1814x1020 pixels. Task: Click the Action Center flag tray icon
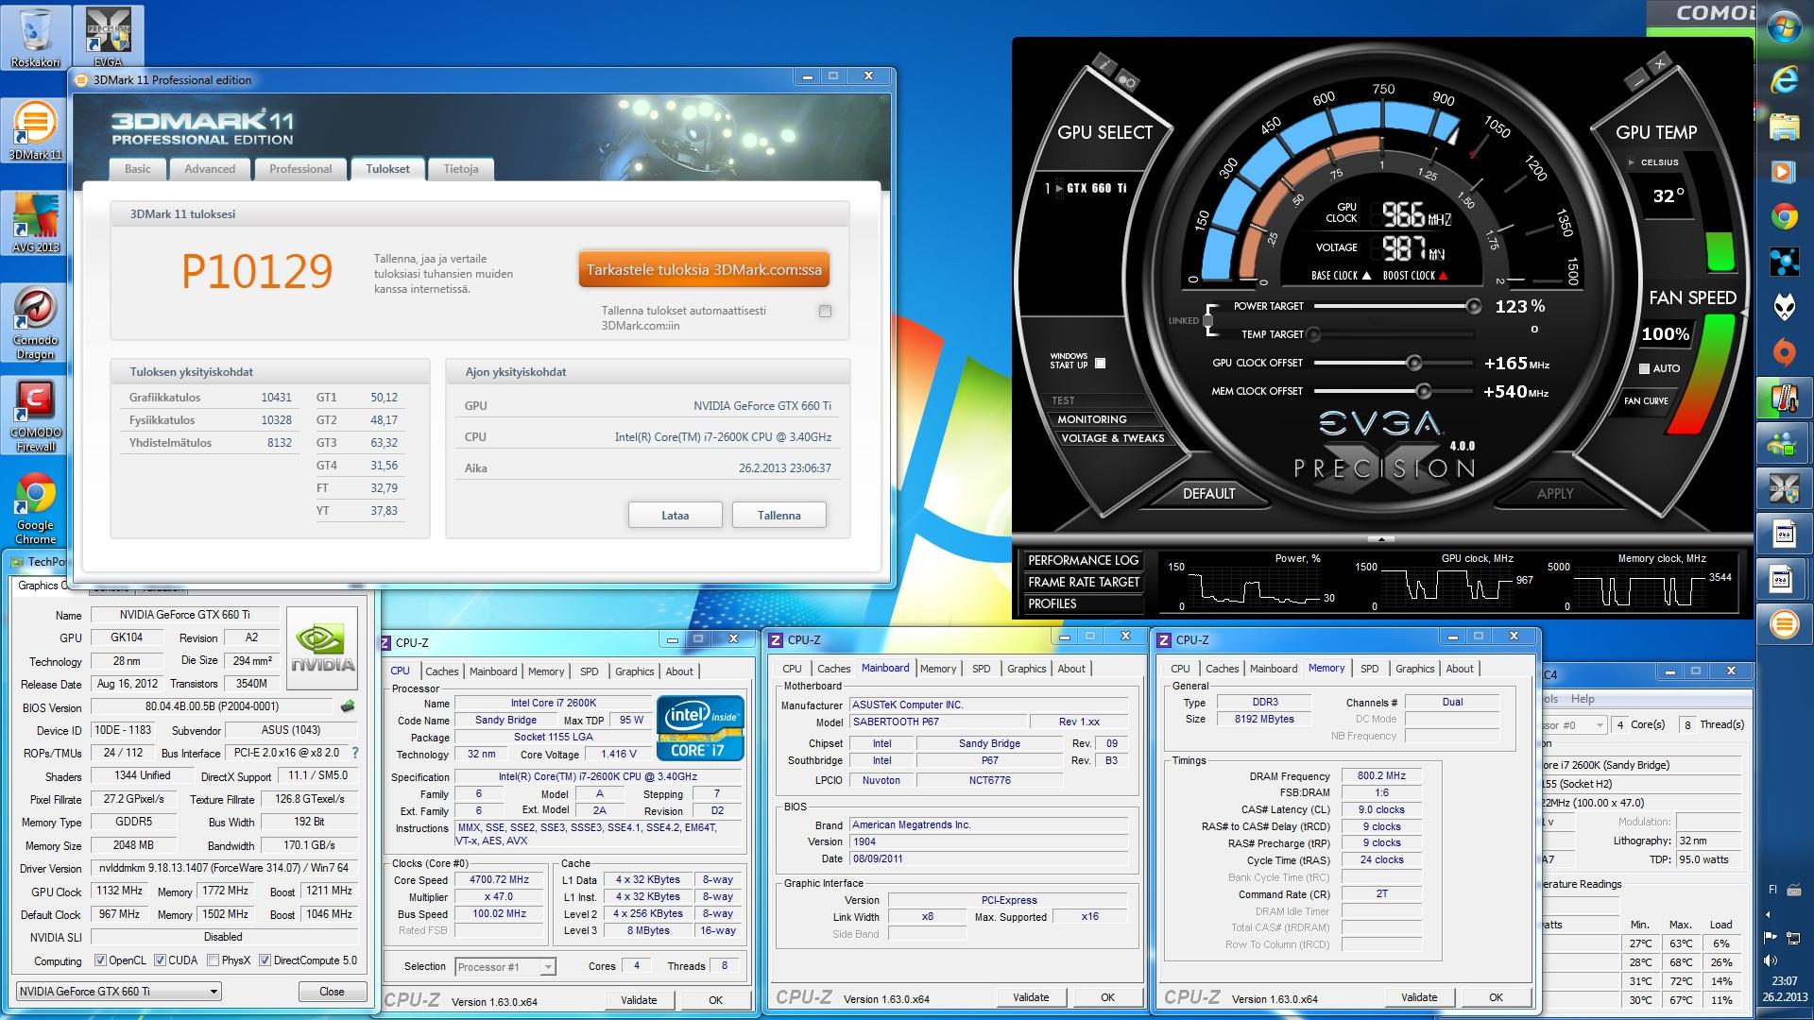click(1771, 938)
